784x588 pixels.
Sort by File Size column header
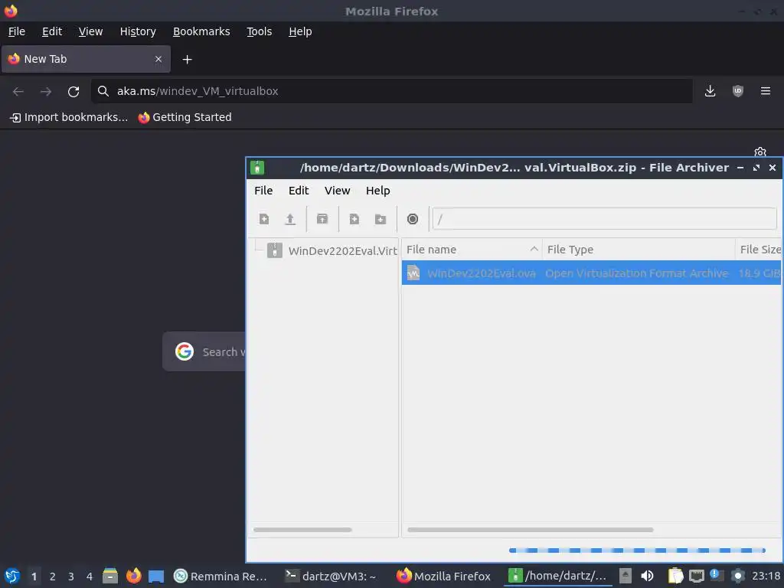[759, 250]
